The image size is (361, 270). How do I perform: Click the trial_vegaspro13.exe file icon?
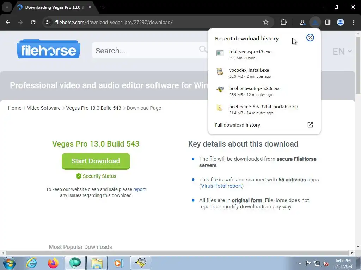pyautogui.click(x=220, y=53)
